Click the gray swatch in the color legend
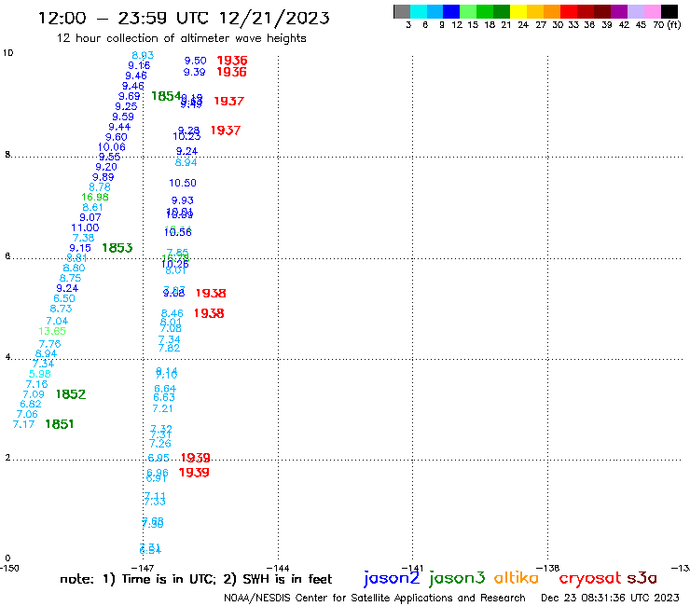 tap(402, 11)
